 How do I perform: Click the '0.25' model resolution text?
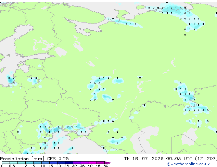pyautogui.click(x=64, y=159)
